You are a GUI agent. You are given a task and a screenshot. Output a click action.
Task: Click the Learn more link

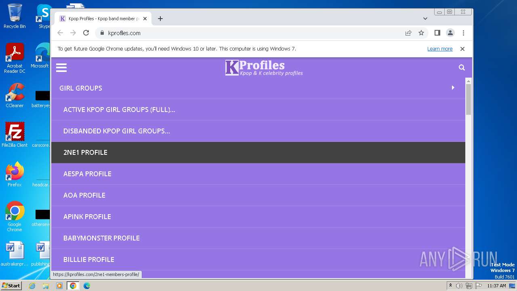440,49
